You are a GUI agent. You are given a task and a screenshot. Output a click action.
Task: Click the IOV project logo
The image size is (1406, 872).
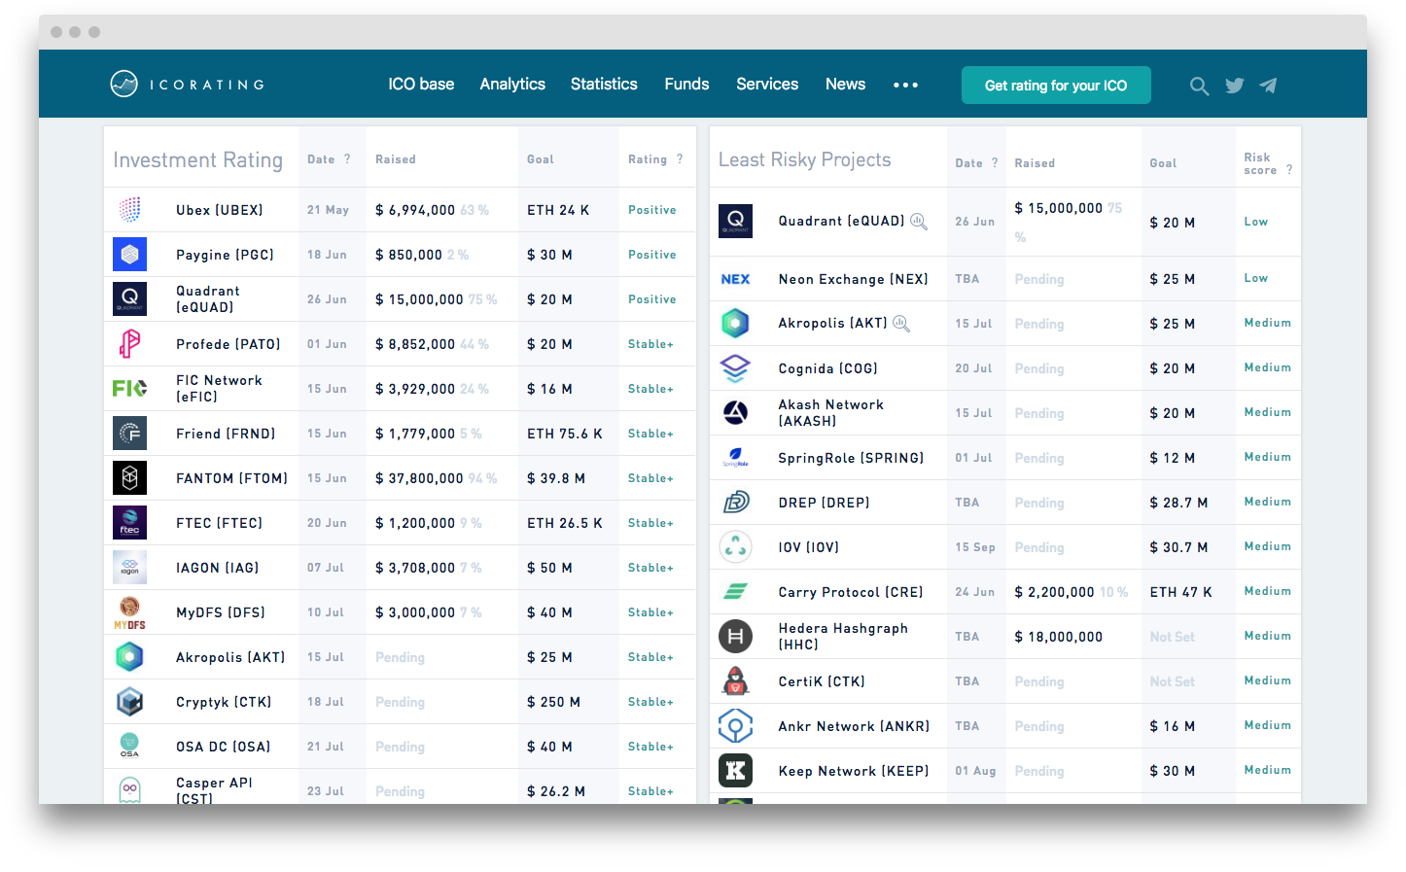pyautogui.click(x=735, y=546)
